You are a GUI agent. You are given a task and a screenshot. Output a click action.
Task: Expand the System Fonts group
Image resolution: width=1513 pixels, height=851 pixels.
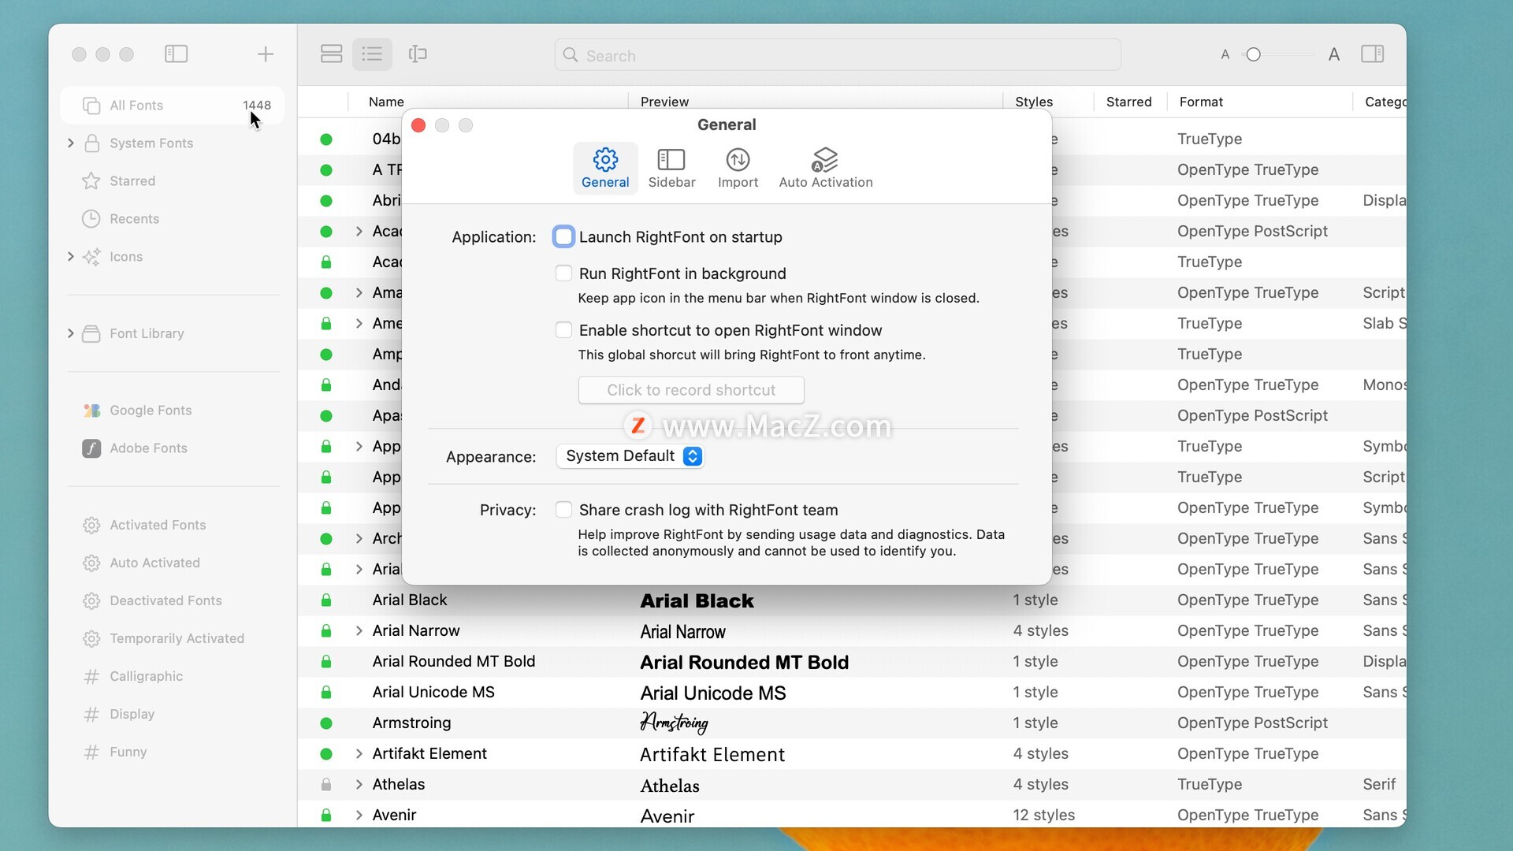tap(71, 143)
